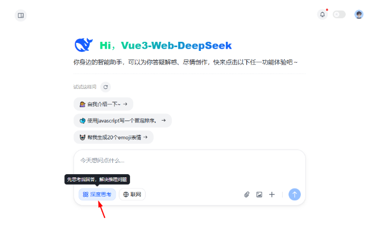
Task: Attach a file with the paperclip icon
Action: 247,194
